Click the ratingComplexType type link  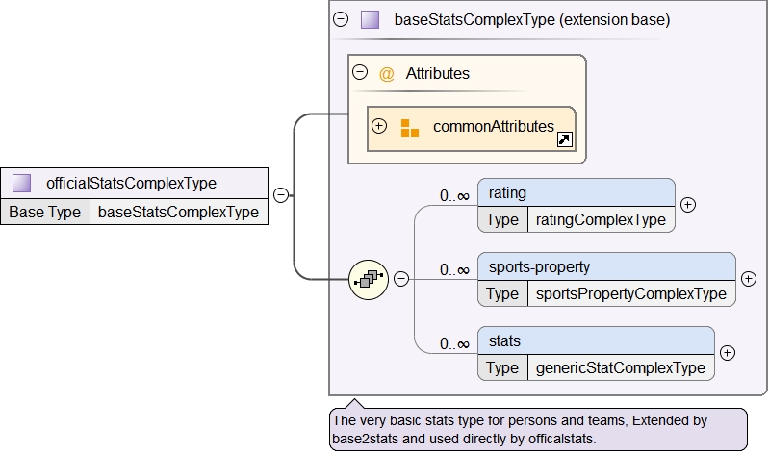(601, 219)
